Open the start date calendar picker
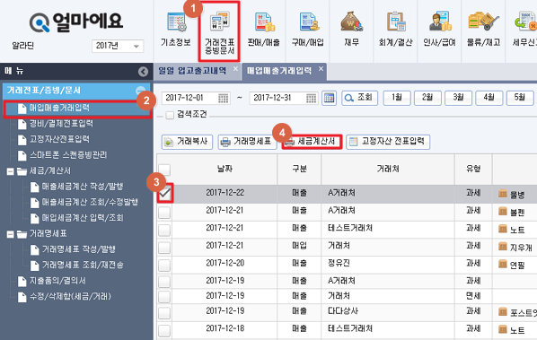This screenshot has width=537, height=340. (224, 99)
